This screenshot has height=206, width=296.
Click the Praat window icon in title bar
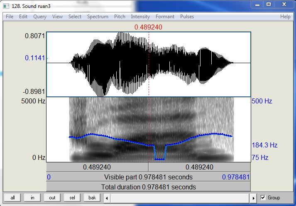[6, 6]
